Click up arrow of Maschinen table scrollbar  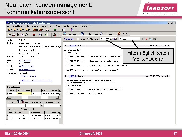(60, 112)
